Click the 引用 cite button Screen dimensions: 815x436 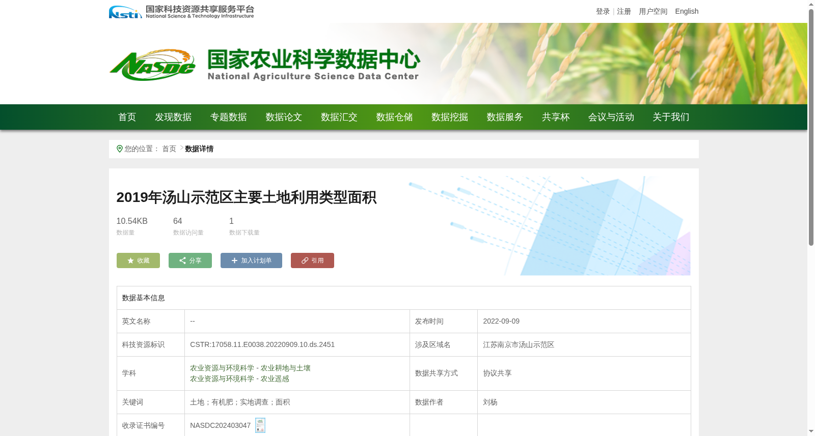pyautogui.click(x=312, y=260)
